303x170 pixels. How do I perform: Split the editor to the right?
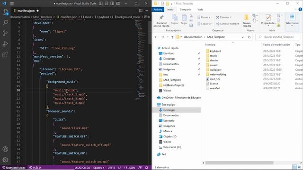point(141,10)
